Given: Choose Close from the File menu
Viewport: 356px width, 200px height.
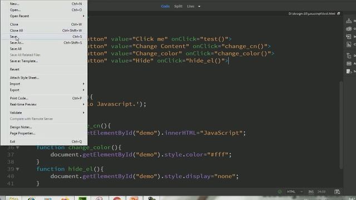Looking at the screenshot, I should pos(44,24).
